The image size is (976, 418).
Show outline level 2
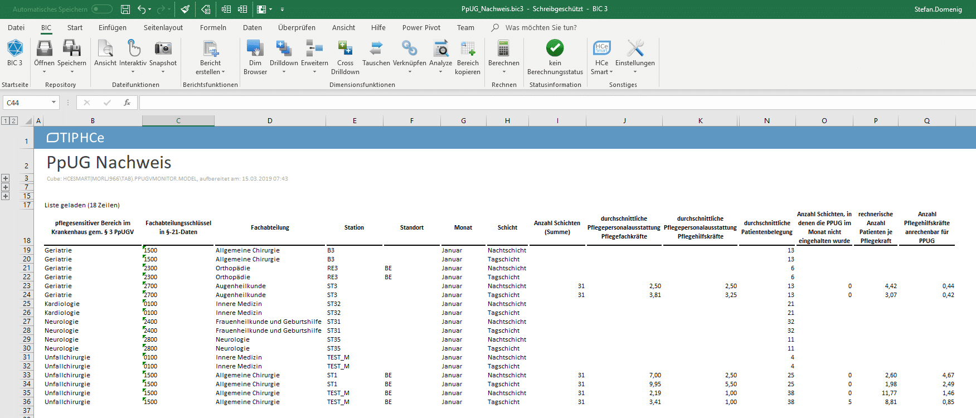pyautogui.click(x=13, y=120)
